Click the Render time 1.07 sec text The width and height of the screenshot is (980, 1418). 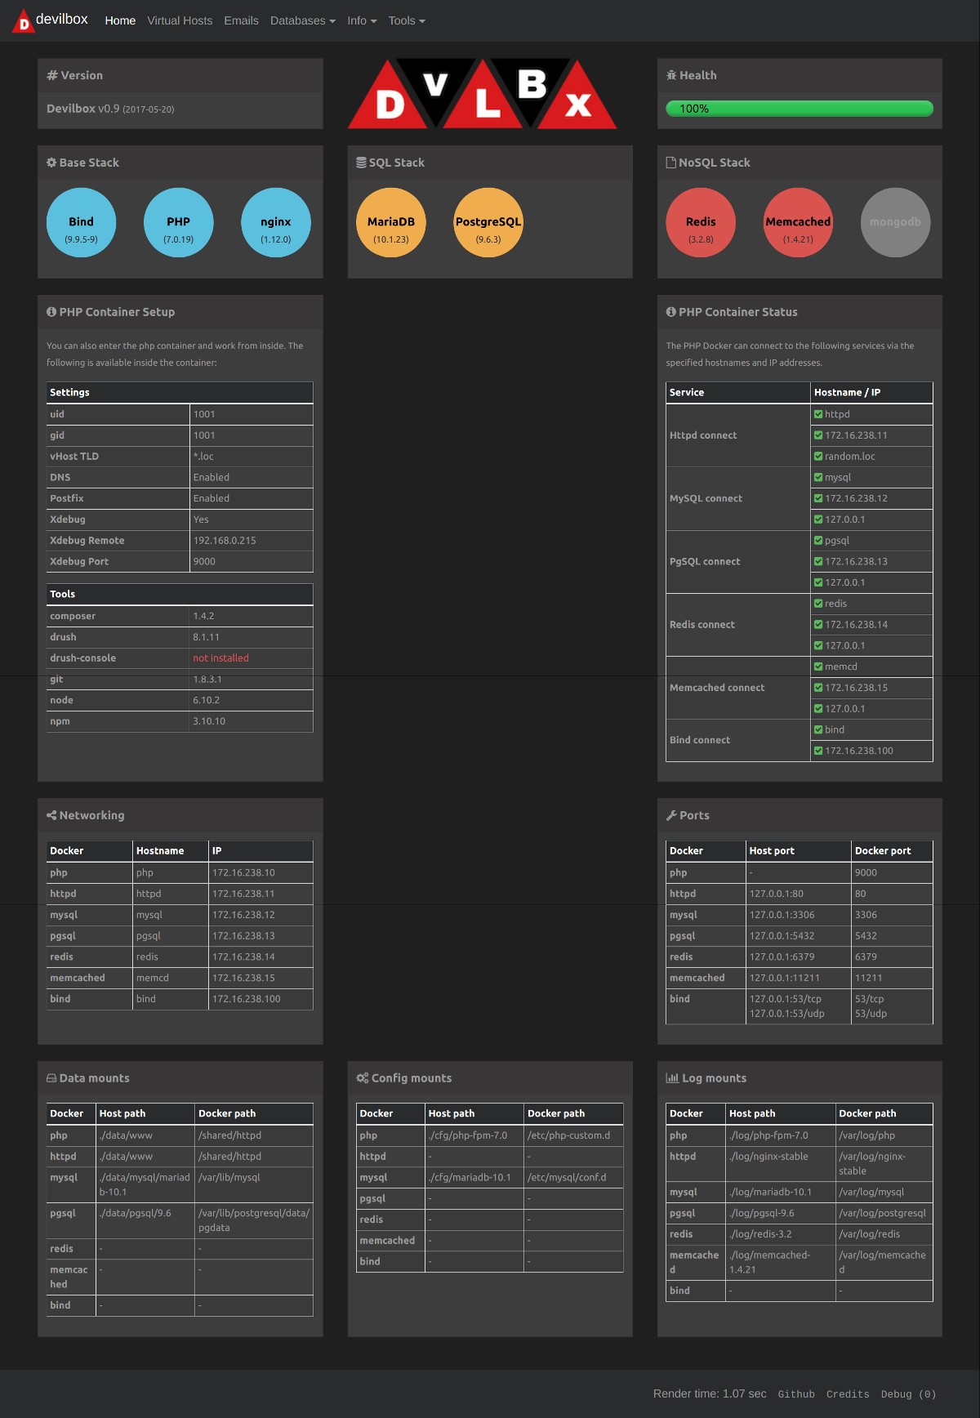[710, 1393]
